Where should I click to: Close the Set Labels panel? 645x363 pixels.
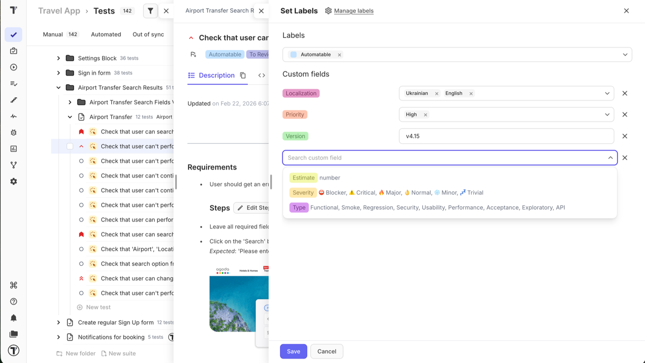[x=626, y=11]
